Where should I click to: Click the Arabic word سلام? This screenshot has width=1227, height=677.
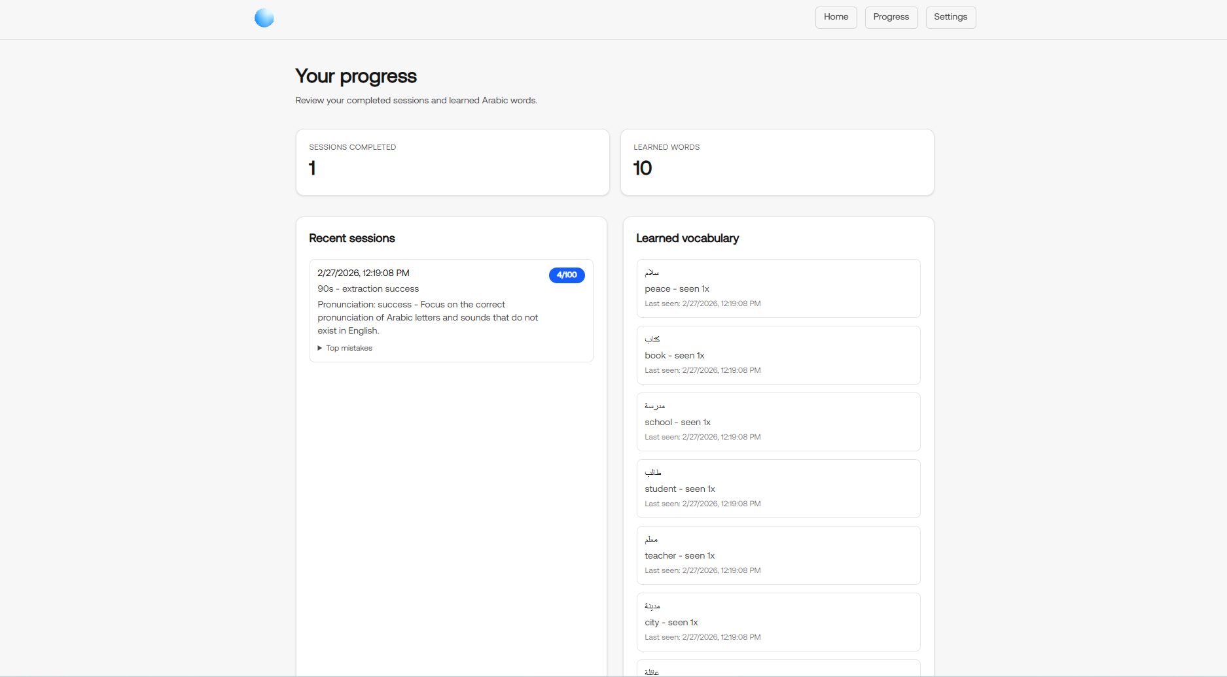point(652,272)
